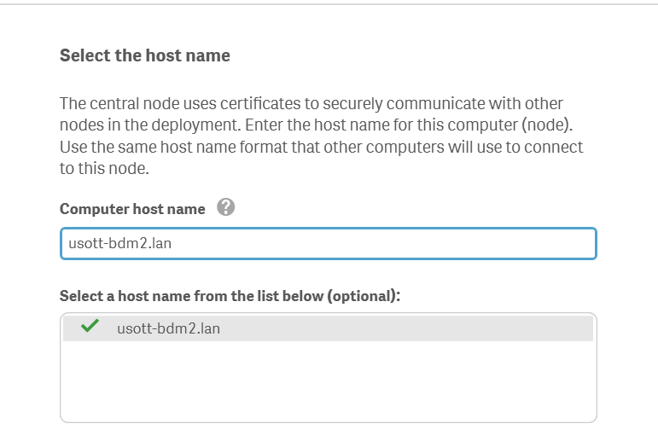Click the help question mark icon
Viewport: 658px width, 441px height.
click(x=225, y=207)
